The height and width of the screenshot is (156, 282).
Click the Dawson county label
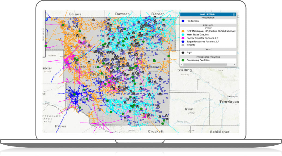122,14
